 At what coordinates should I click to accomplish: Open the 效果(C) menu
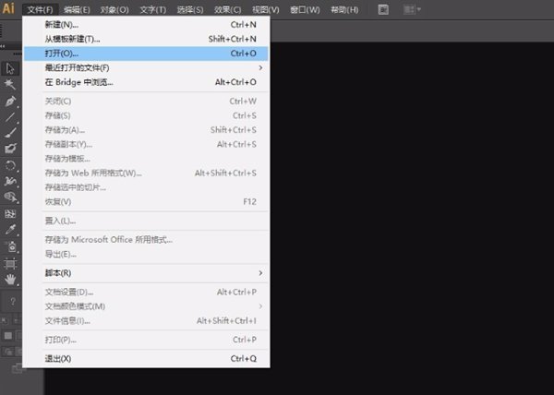pos(227,9)
